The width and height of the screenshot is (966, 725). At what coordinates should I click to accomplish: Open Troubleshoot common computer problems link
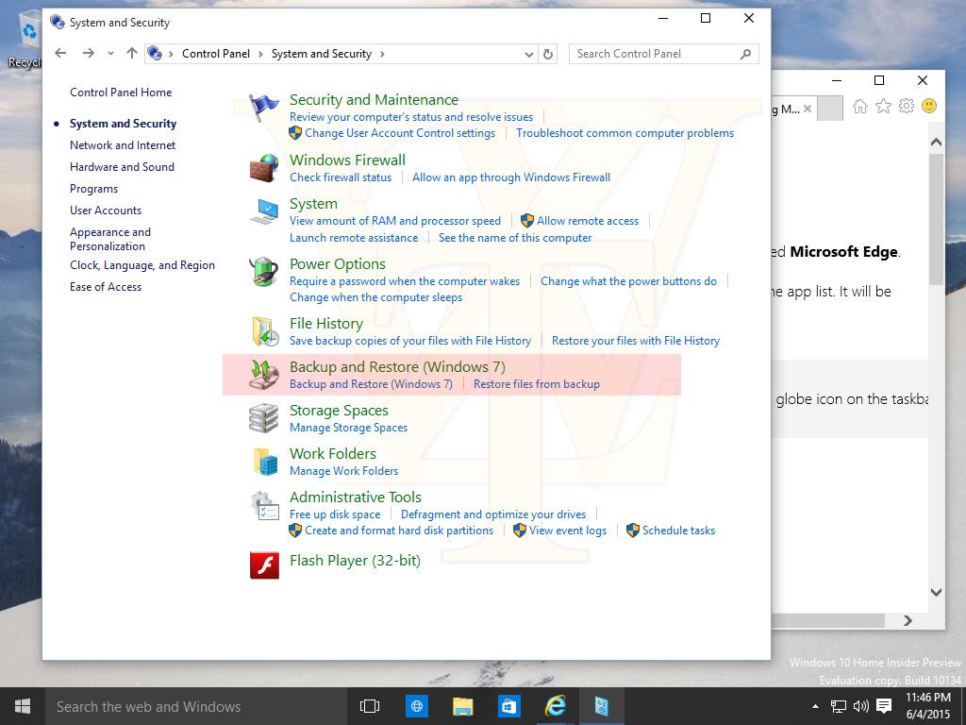click(625, 133)
